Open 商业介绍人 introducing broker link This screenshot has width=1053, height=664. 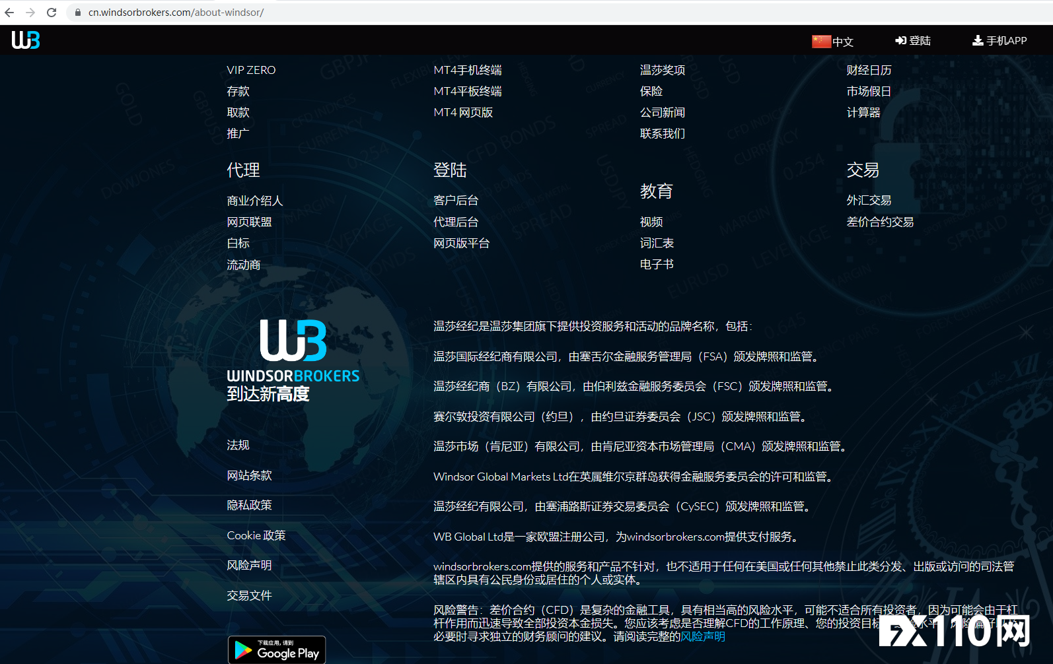255,201
